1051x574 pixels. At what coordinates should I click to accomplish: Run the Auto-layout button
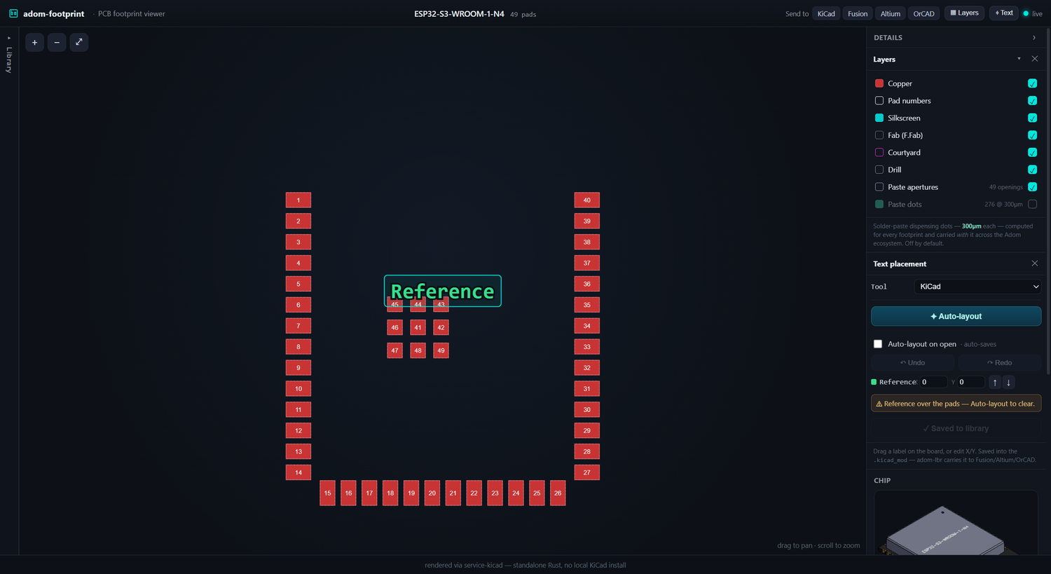(956, 316)
